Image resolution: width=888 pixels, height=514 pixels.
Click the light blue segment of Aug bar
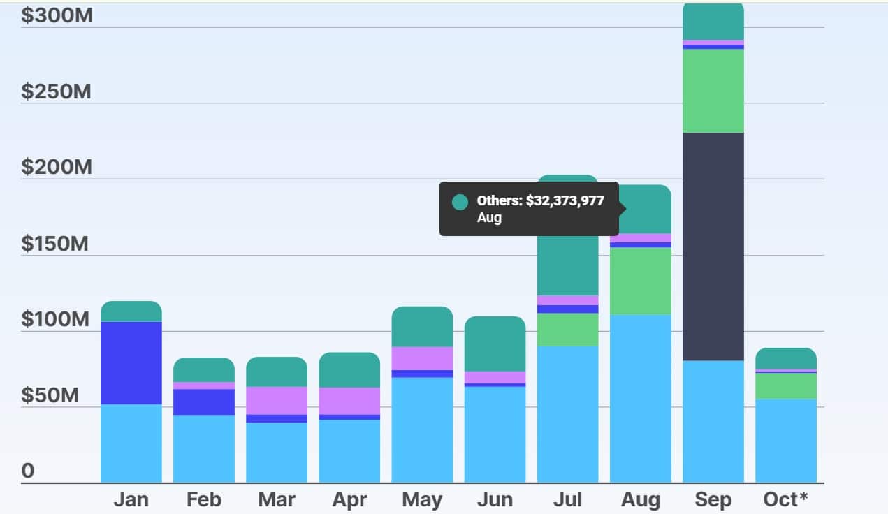640,398
